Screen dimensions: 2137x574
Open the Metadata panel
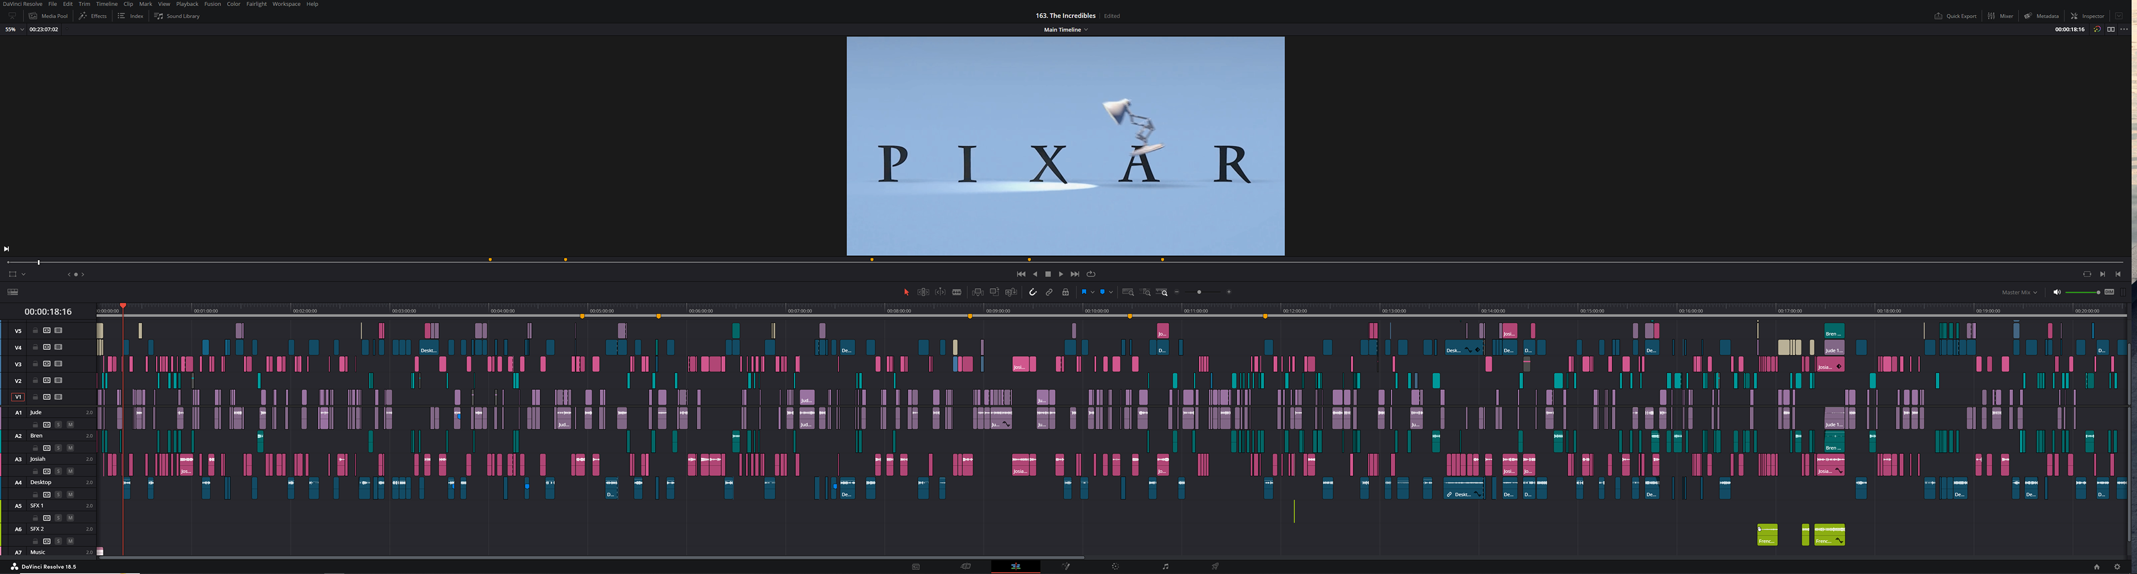click(x=2042, y=16)
